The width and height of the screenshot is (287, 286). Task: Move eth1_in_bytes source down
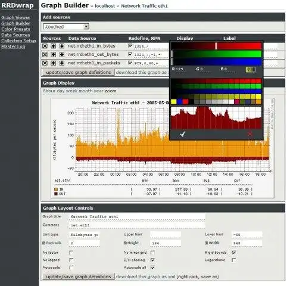click(62, 46)
